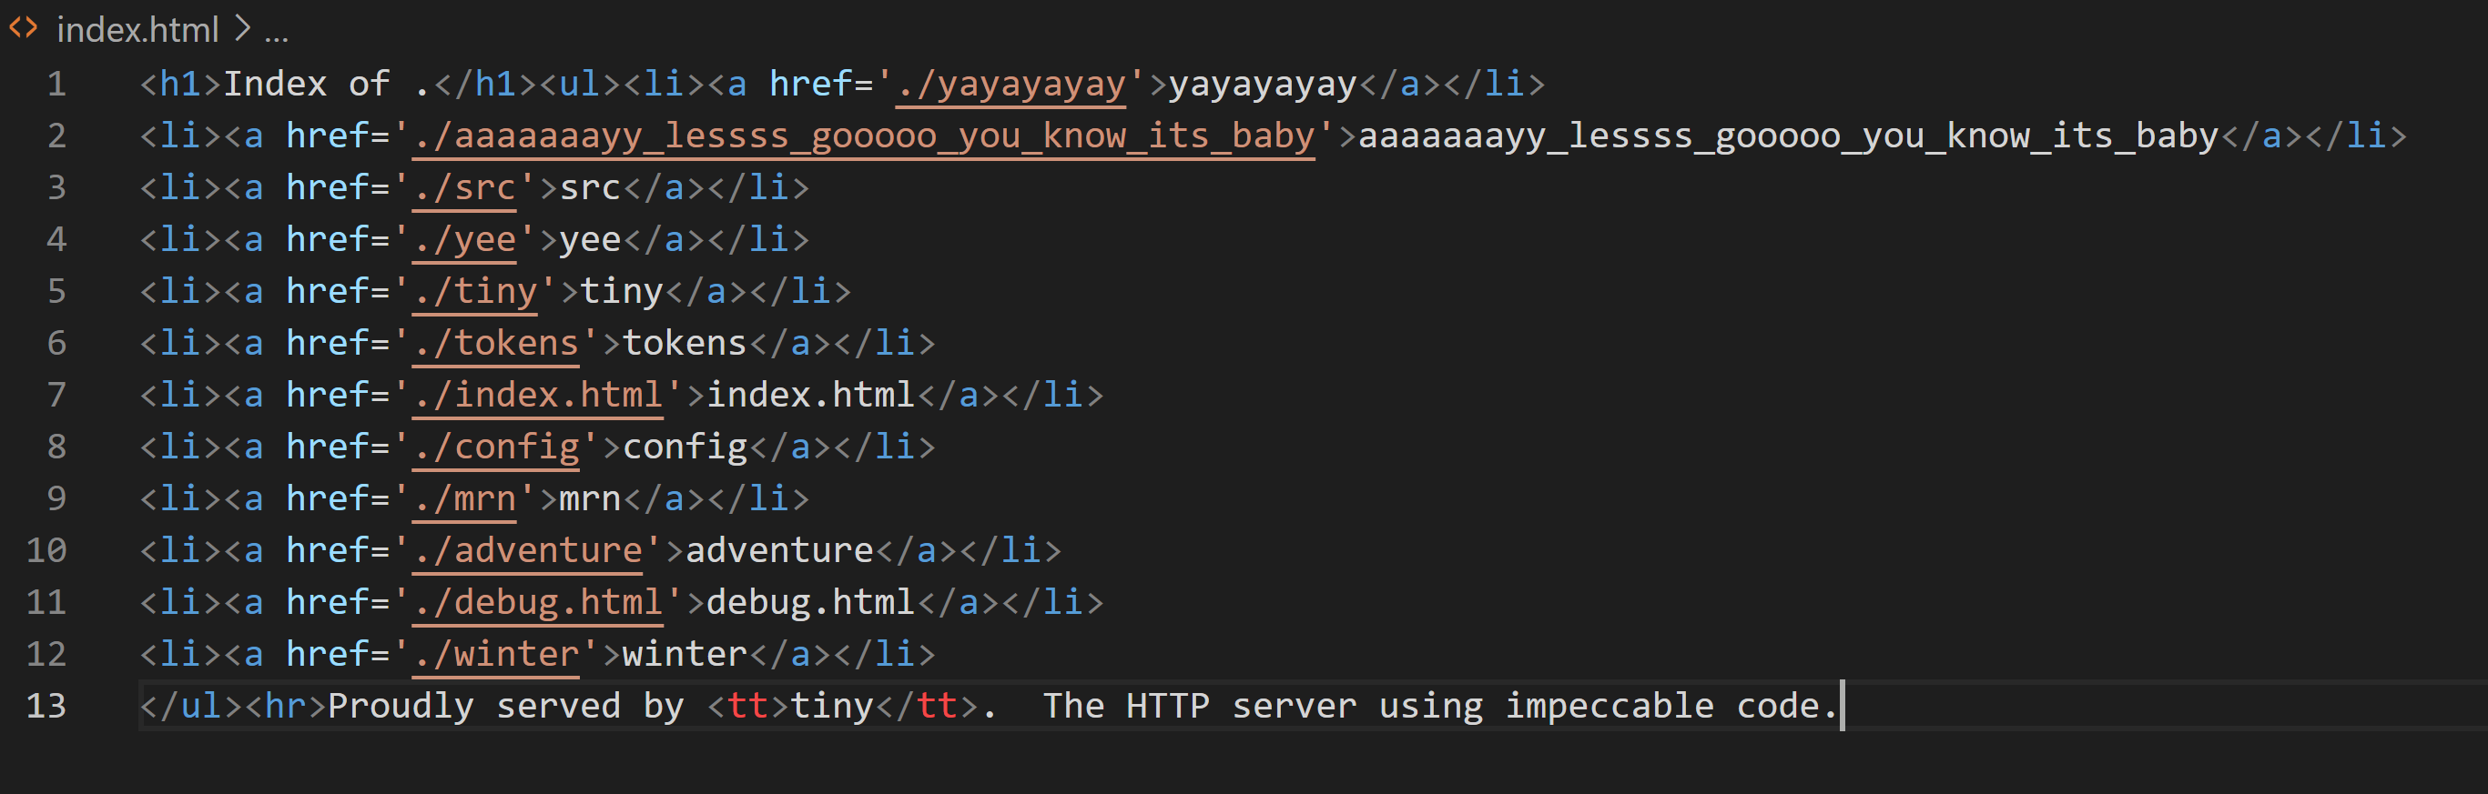Viewport: 2488px width, 794px height.
Task: Open the ./aaaaaaayy_lessss_gooooo_you_know_its_baby href link
Action: point(863,136)
